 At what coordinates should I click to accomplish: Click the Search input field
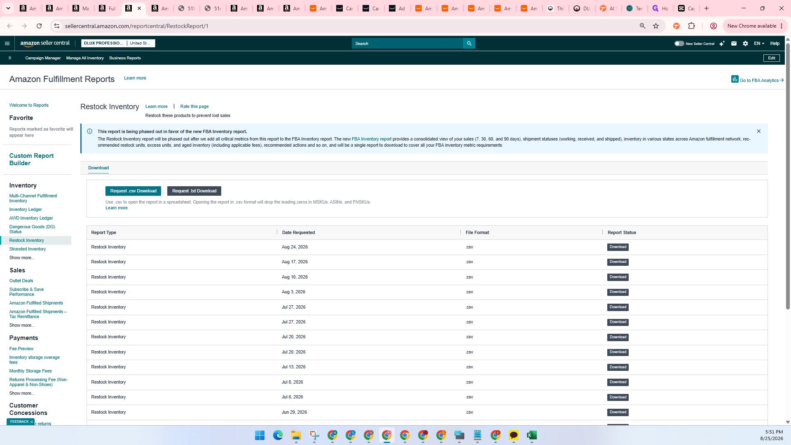pyautogui.click(x=407, y=43)
